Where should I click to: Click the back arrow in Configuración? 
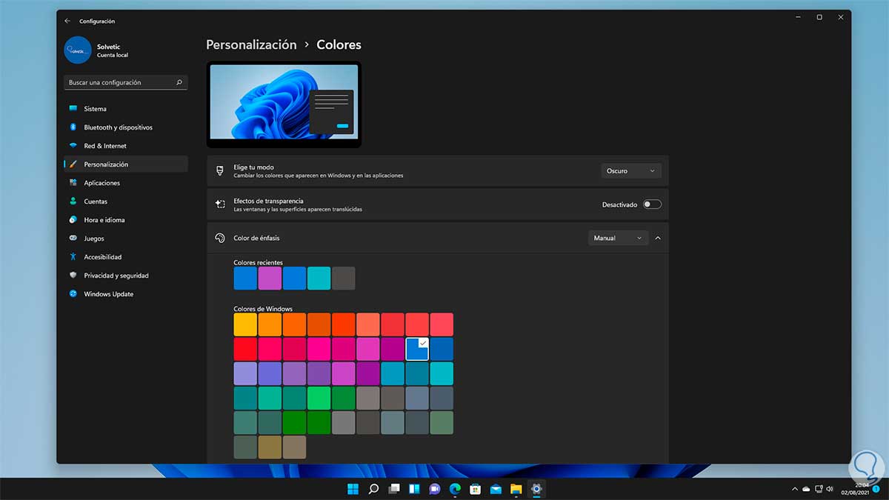tap(67, 21)
